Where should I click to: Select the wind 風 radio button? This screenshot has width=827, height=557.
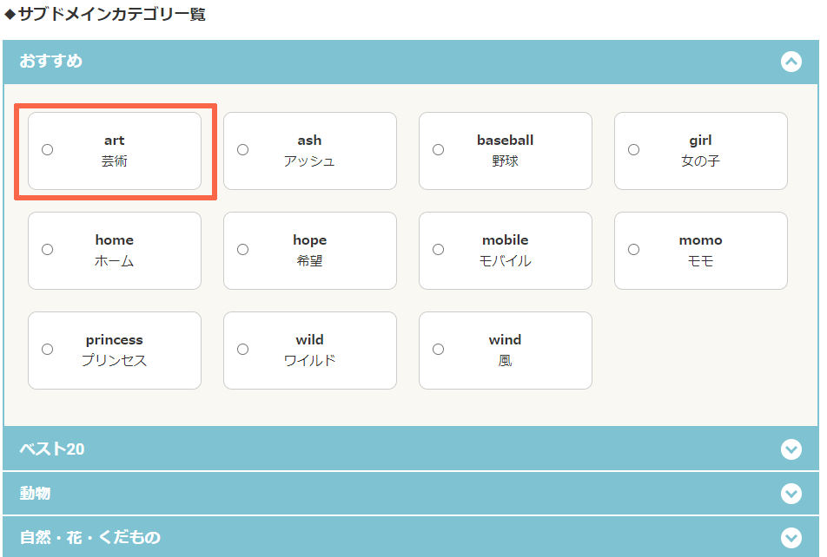[439, 350]
